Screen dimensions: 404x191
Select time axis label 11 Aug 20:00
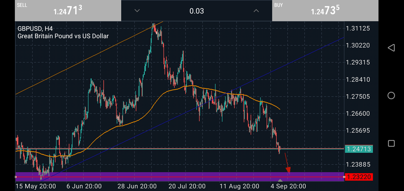click(239, 186)
